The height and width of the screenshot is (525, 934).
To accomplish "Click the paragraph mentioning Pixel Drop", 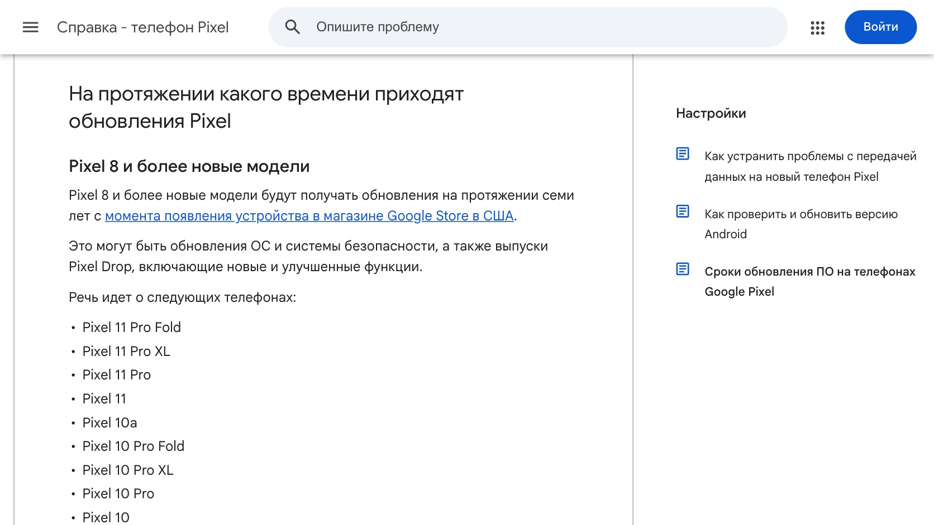I will click(x=308, y=257).
